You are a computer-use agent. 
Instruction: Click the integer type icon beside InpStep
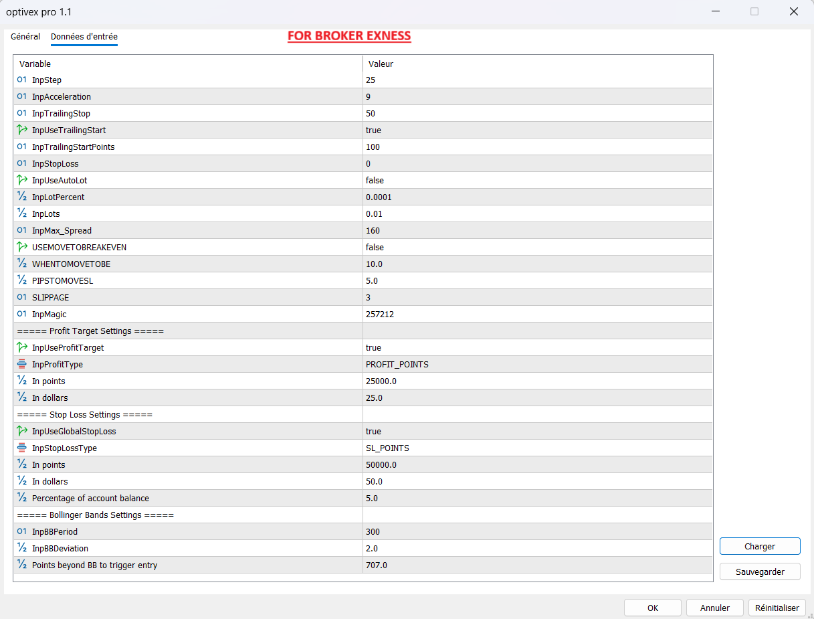pos(21,80)
